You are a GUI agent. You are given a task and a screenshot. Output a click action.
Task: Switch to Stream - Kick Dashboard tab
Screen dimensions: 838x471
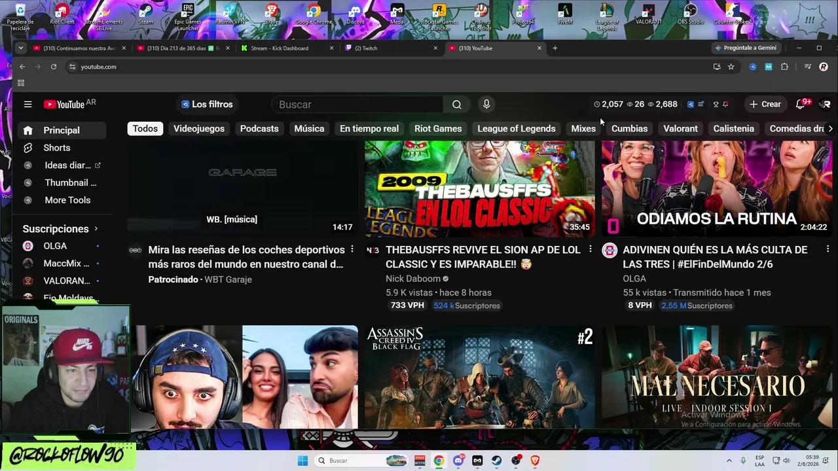click(287, 48)
